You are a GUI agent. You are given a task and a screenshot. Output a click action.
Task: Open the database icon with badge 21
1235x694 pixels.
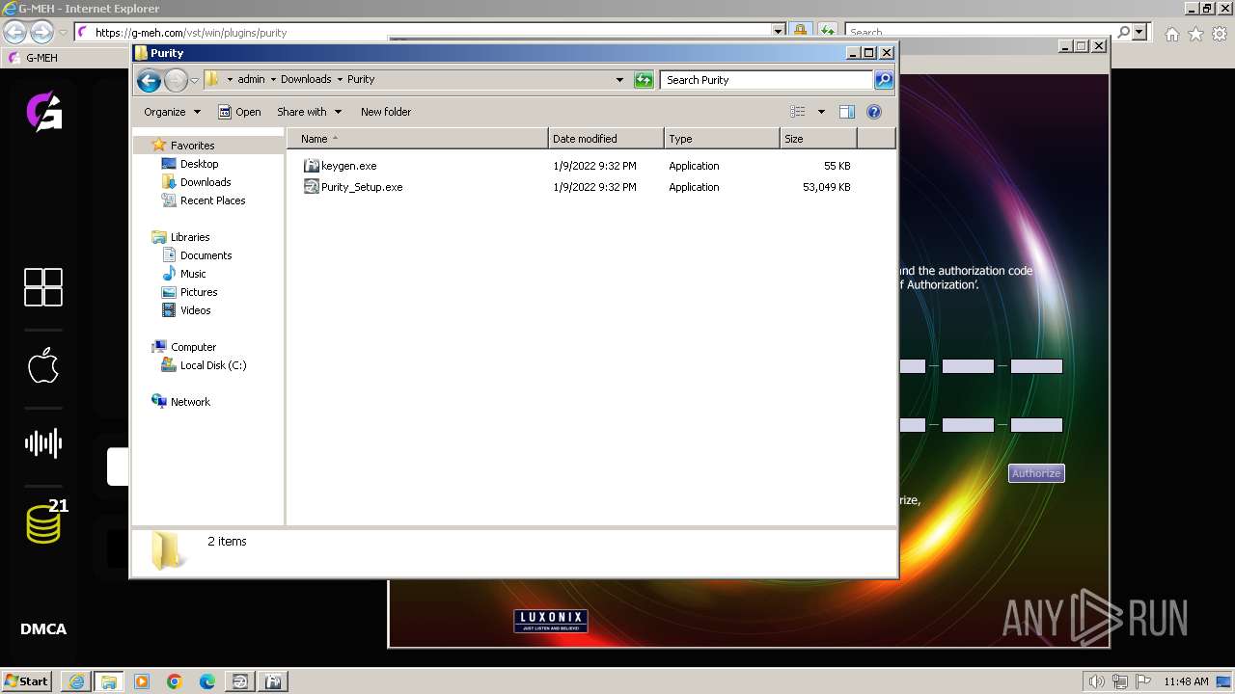tap(45, 521)
